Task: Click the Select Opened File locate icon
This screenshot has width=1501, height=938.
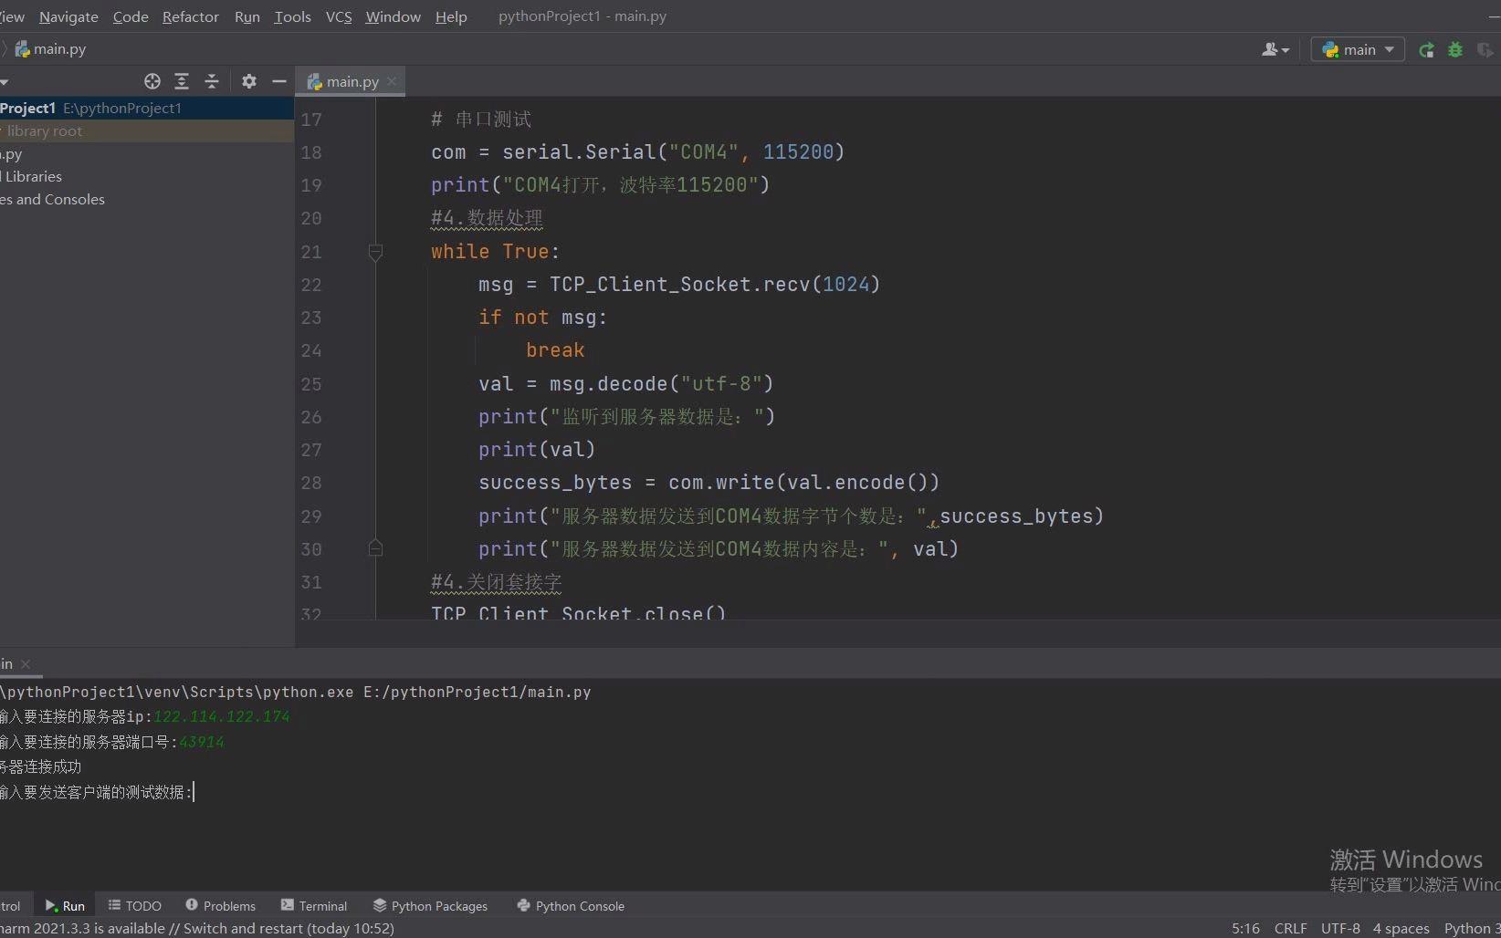Action: [x=152, y=81]
